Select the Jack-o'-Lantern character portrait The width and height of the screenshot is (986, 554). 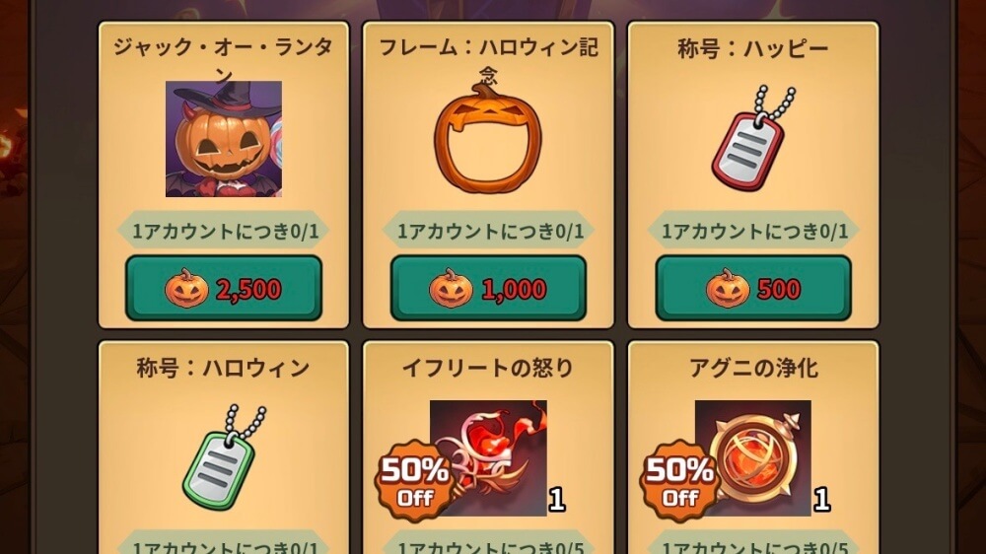[x=224, y=139]
